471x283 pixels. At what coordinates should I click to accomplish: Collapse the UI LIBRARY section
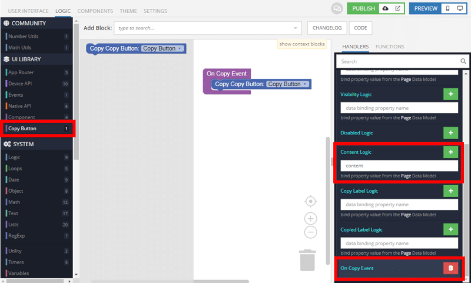tap(35, 59)
